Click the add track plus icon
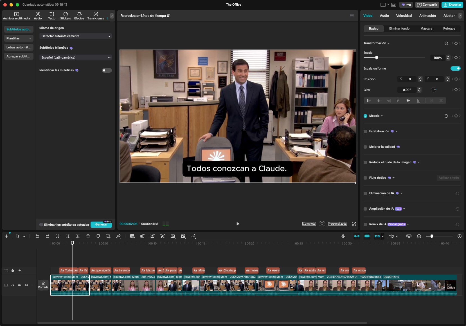 click(x=6, y=236)
